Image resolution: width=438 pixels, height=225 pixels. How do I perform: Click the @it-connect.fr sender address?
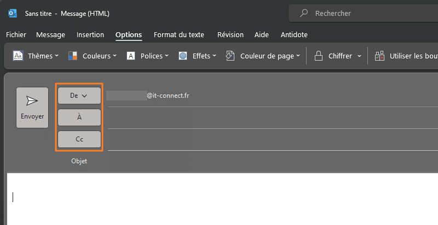click(x=168, y=96)
